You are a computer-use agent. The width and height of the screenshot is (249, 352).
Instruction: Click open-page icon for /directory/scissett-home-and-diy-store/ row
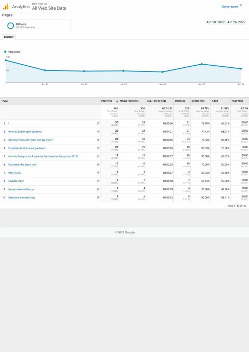coord(98,140)
